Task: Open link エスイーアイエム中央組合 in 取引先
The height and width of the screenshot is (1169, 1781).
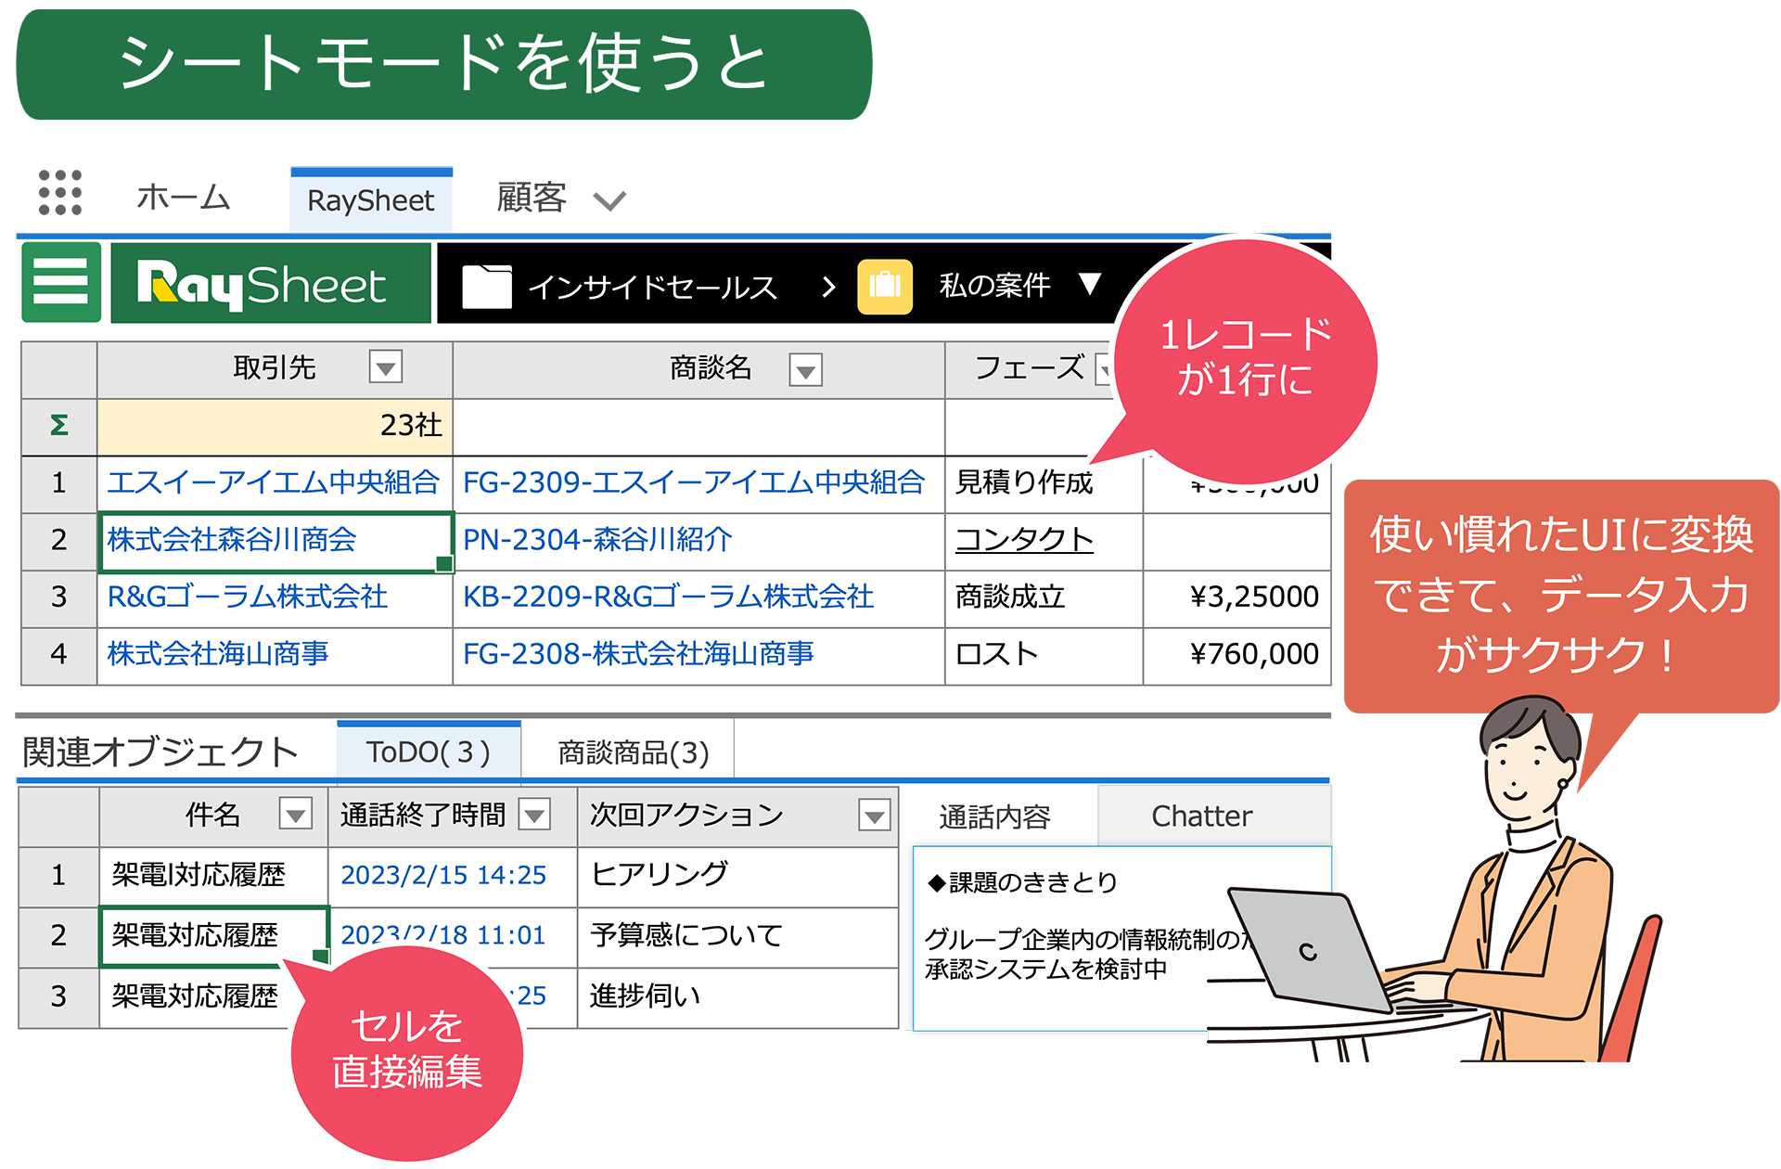Action: [x=273, y=482]
